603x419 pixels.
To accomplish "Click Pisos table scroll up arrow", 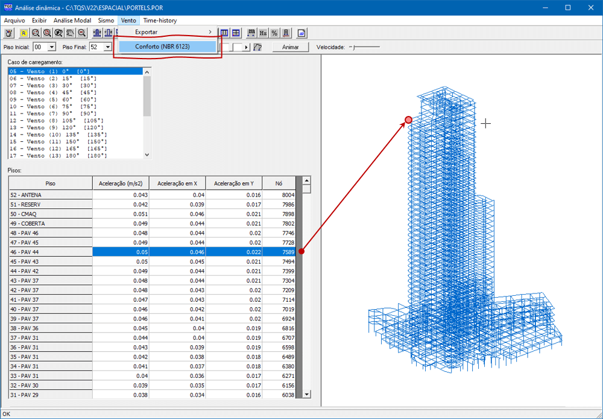I will coord(306,181).
